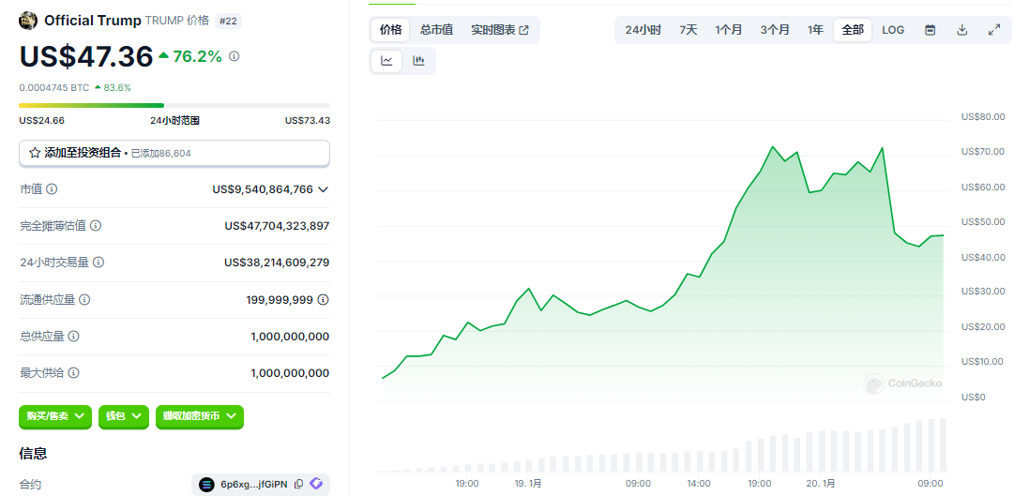Download chart data icon

point(961,30)
